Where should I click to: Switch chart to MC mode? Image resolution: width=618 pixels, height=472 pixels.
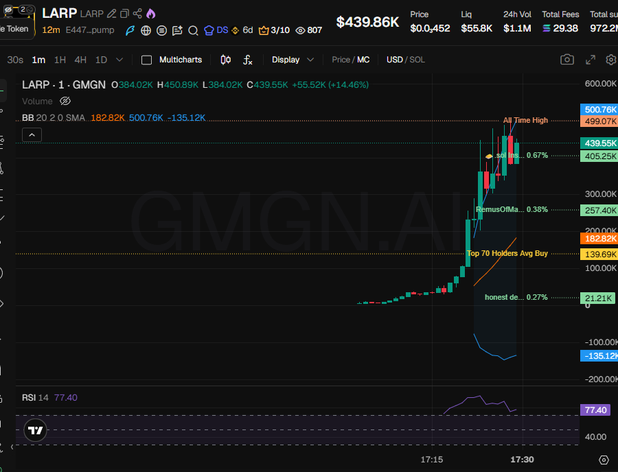pos(363,60)
